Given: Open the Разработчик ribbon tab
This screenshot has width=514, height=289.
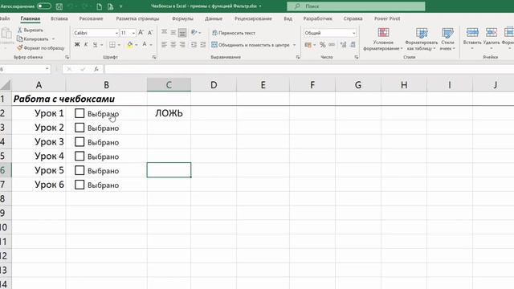Looking at the screenshot, I should click(318, 18).
